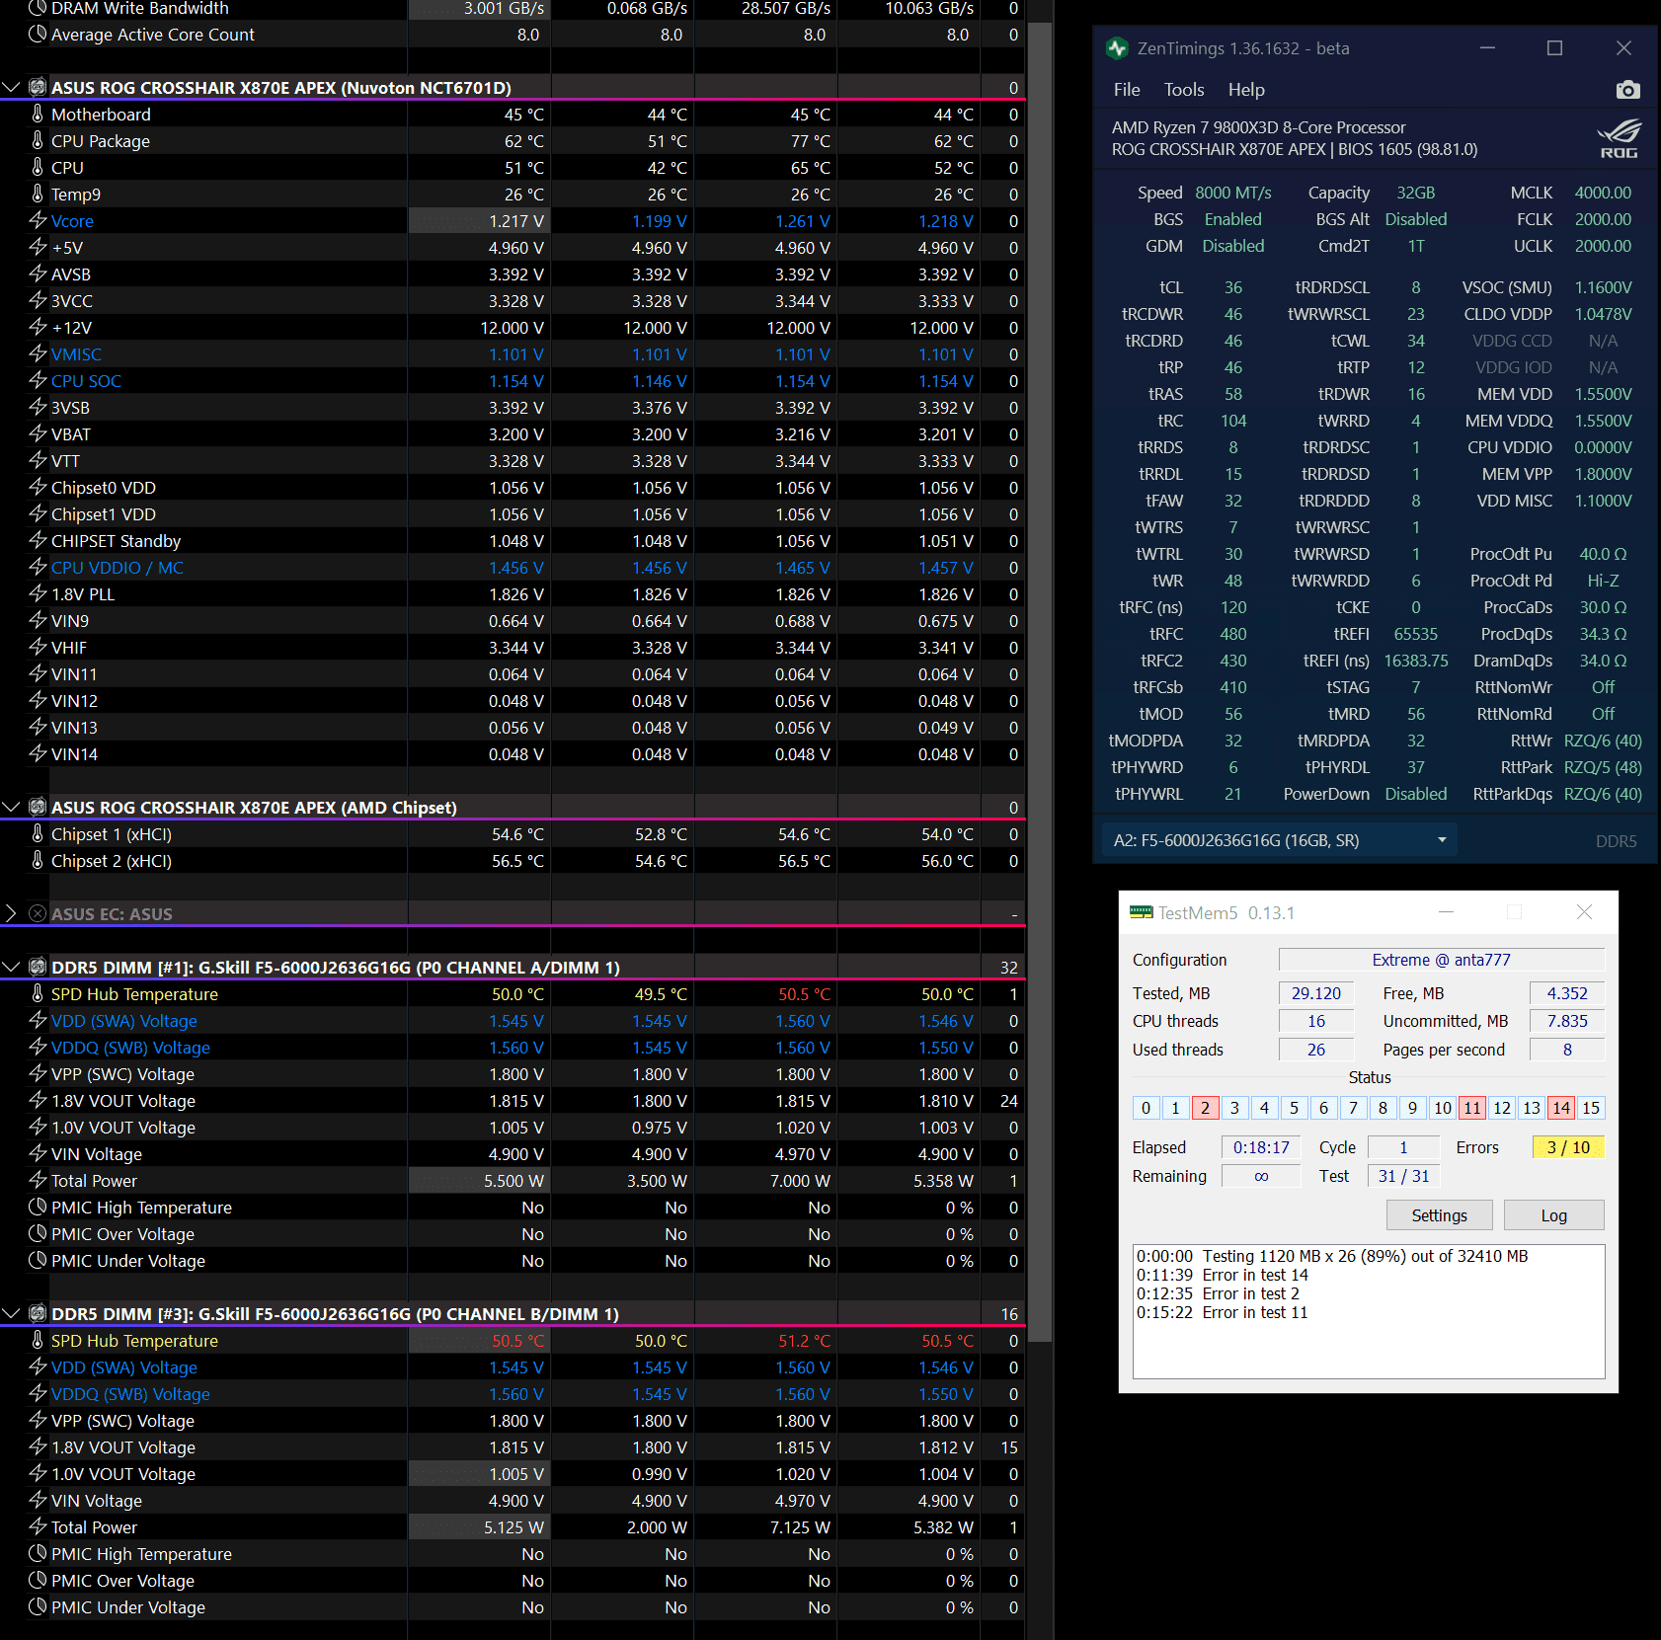This screenshot has width=1661, height=1640.
Task: Click the ProcOdt Pd value Hi-Z
Action: [1603, 581]
